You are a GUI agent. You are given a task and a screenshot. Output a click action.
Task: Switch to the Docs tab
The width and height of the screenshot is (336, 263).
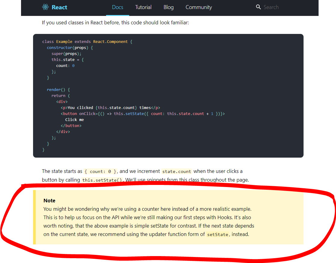(118, 7)
